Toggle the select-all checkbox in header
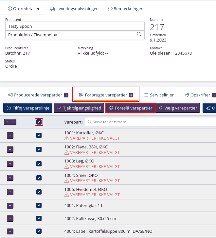 point(39,122)
